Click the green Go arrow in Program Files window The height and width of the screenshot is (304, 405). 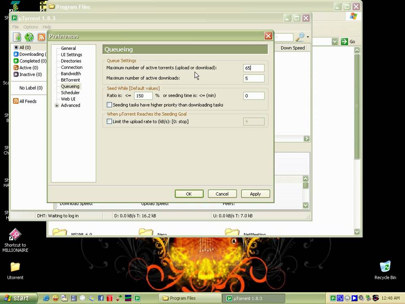click(x=344, y=41)
